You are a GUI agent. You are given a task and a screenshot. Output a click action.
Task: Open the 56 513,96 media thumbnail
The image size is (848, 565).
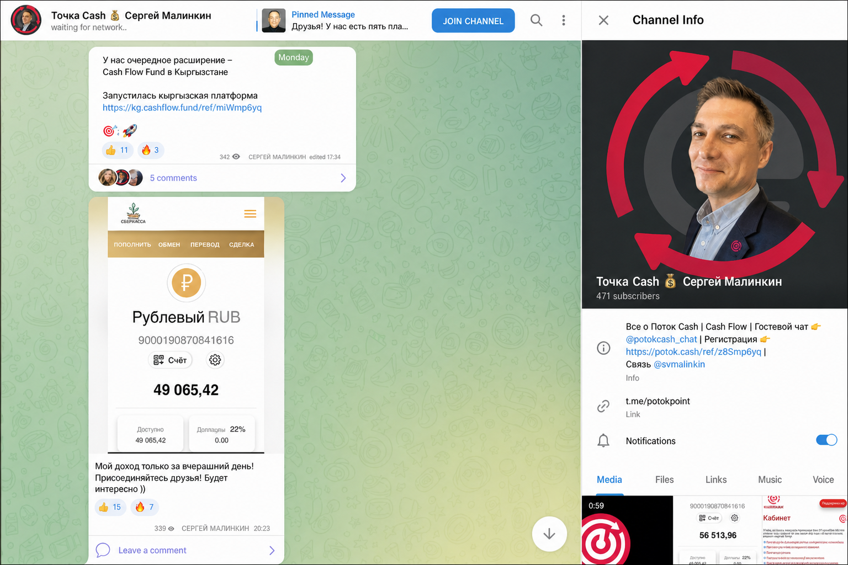(717, 530)
